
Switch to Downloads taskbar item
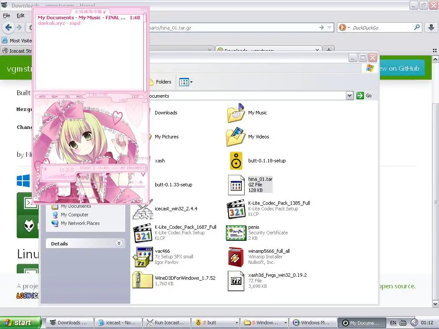point(69,323)
